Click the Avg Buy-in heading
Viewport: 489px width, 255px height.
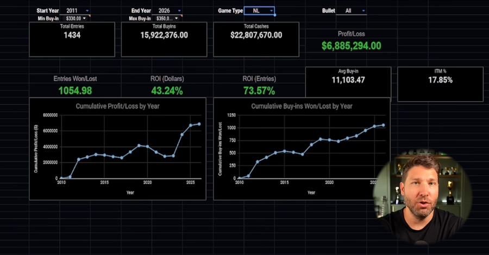348,71
